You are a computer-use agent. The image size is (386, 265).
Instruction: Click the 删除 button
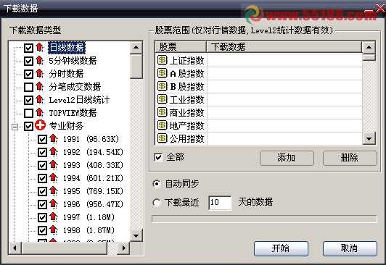coord(350,158)
